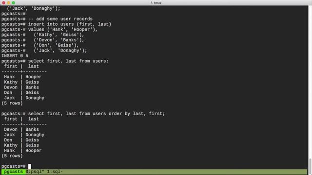Click the values ('Hank', 'Hooper') line
This screenshot has width=312, height=175.
coord(63,30)
